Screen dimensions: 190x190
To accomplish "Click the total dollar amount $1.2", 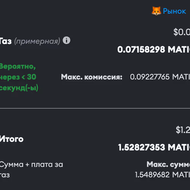I will click(x=183, y=130).
